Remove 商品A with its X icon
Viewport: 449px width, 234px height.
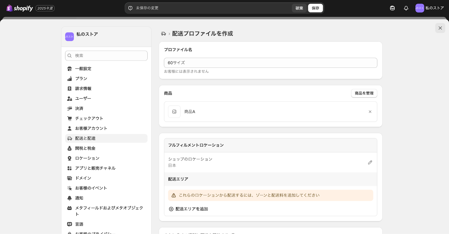point(370,112)
